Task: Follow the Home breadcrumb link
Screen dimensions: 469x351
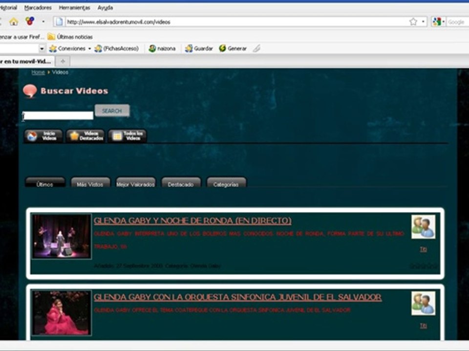Action: click(x=38, y=72)
